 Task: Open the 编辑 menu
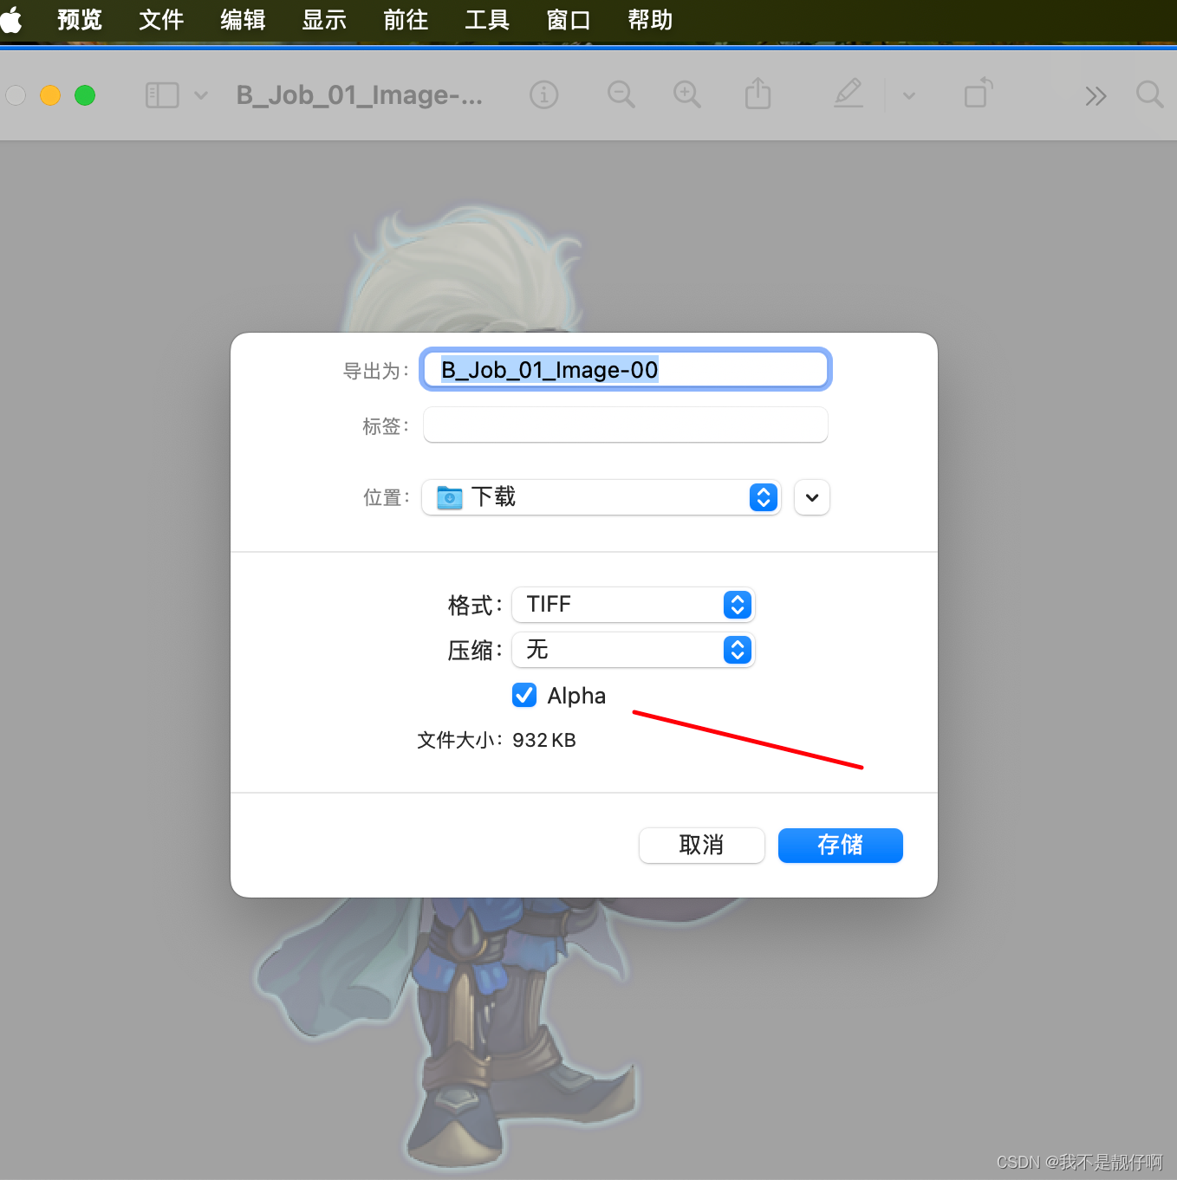243,19
